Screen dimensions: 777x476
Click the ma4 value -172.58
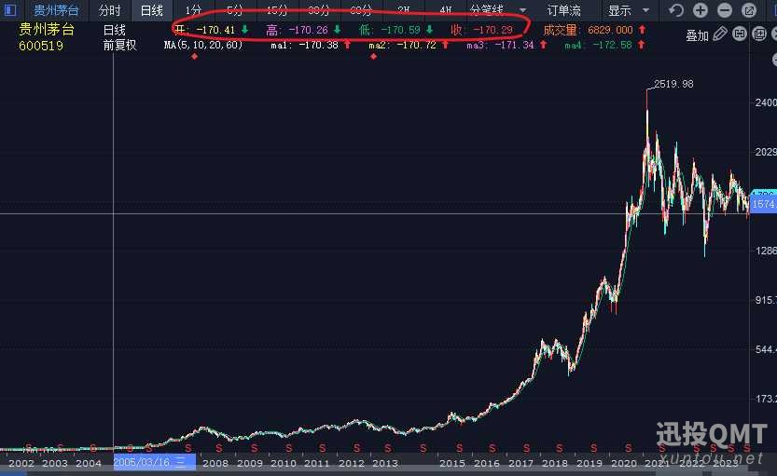(x=613, y=45)
